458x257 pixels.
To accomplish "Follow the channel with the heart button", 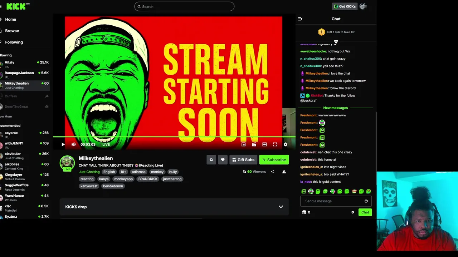I will tap(223, 160).
